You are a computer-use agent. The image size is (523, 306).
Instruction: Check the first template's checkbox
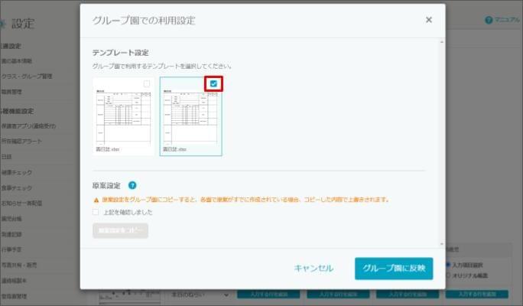tap(147, 84)
